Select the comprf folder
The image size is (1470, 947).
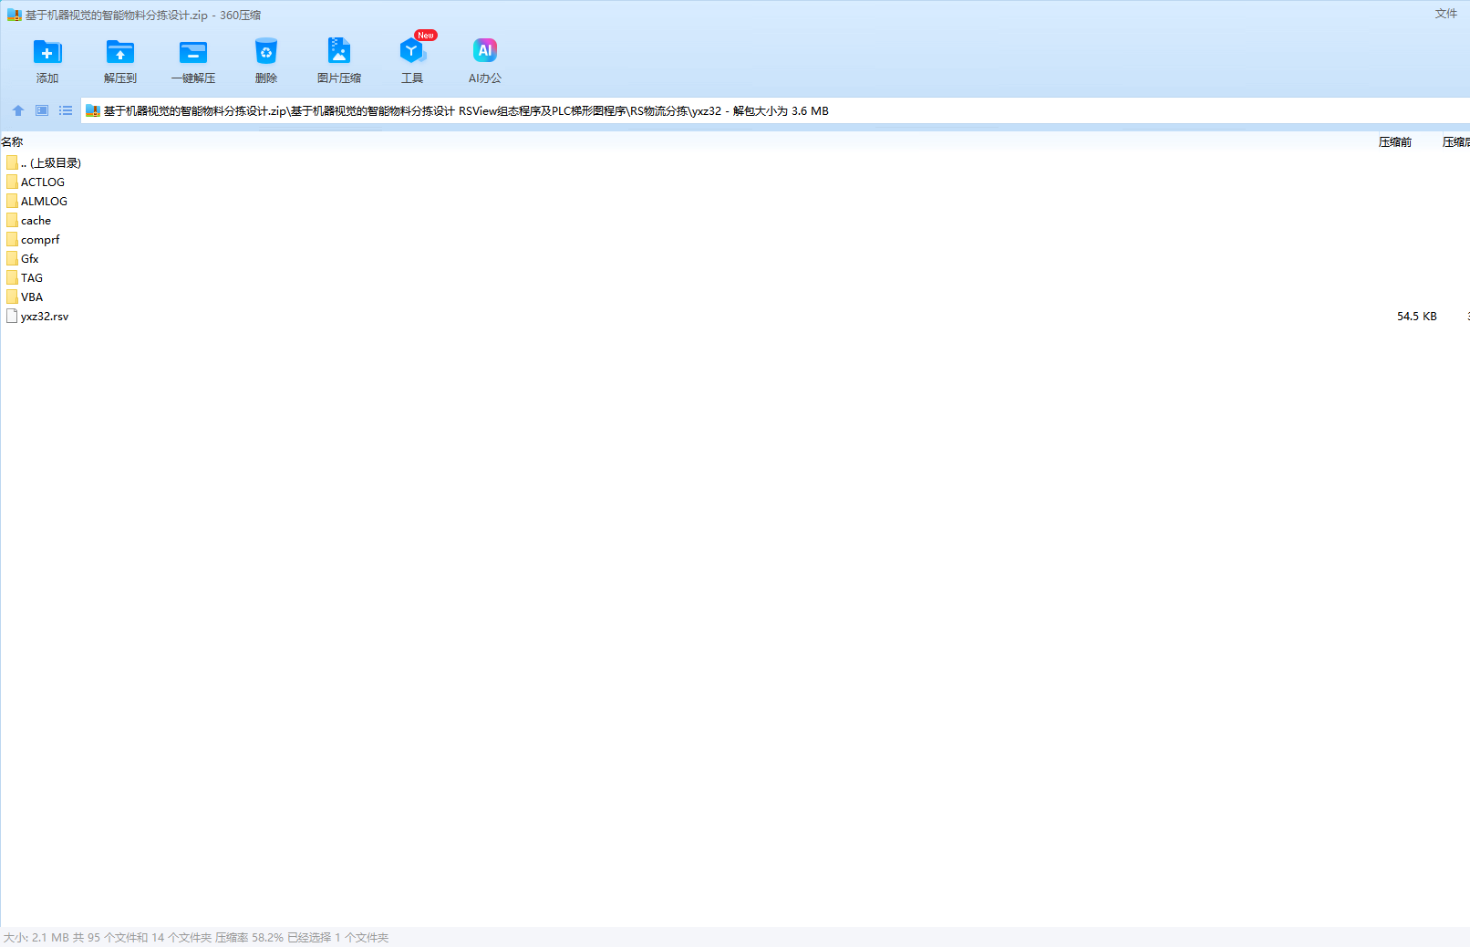40,240
